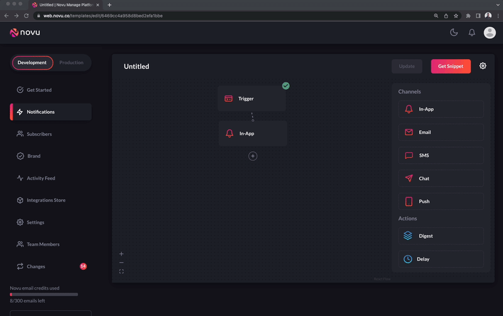Open browser extensions puzzle icon
The image size is (503, 316).
(468, 16)
